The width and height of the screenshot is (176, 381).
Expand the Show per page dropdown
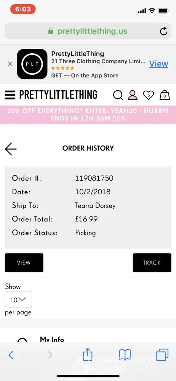(x=18, y=299)
